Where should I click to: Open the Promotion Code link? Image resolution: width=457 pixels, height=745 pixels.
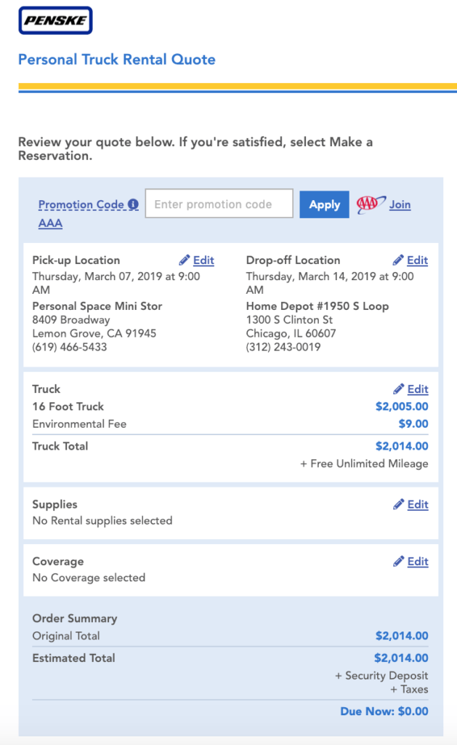(81, 204)
